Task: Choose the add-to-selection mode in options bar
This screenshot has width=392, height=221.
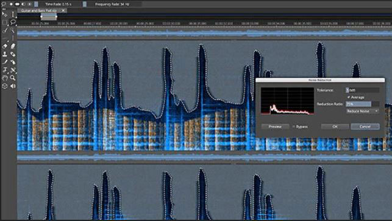Action: pos(17,4)
